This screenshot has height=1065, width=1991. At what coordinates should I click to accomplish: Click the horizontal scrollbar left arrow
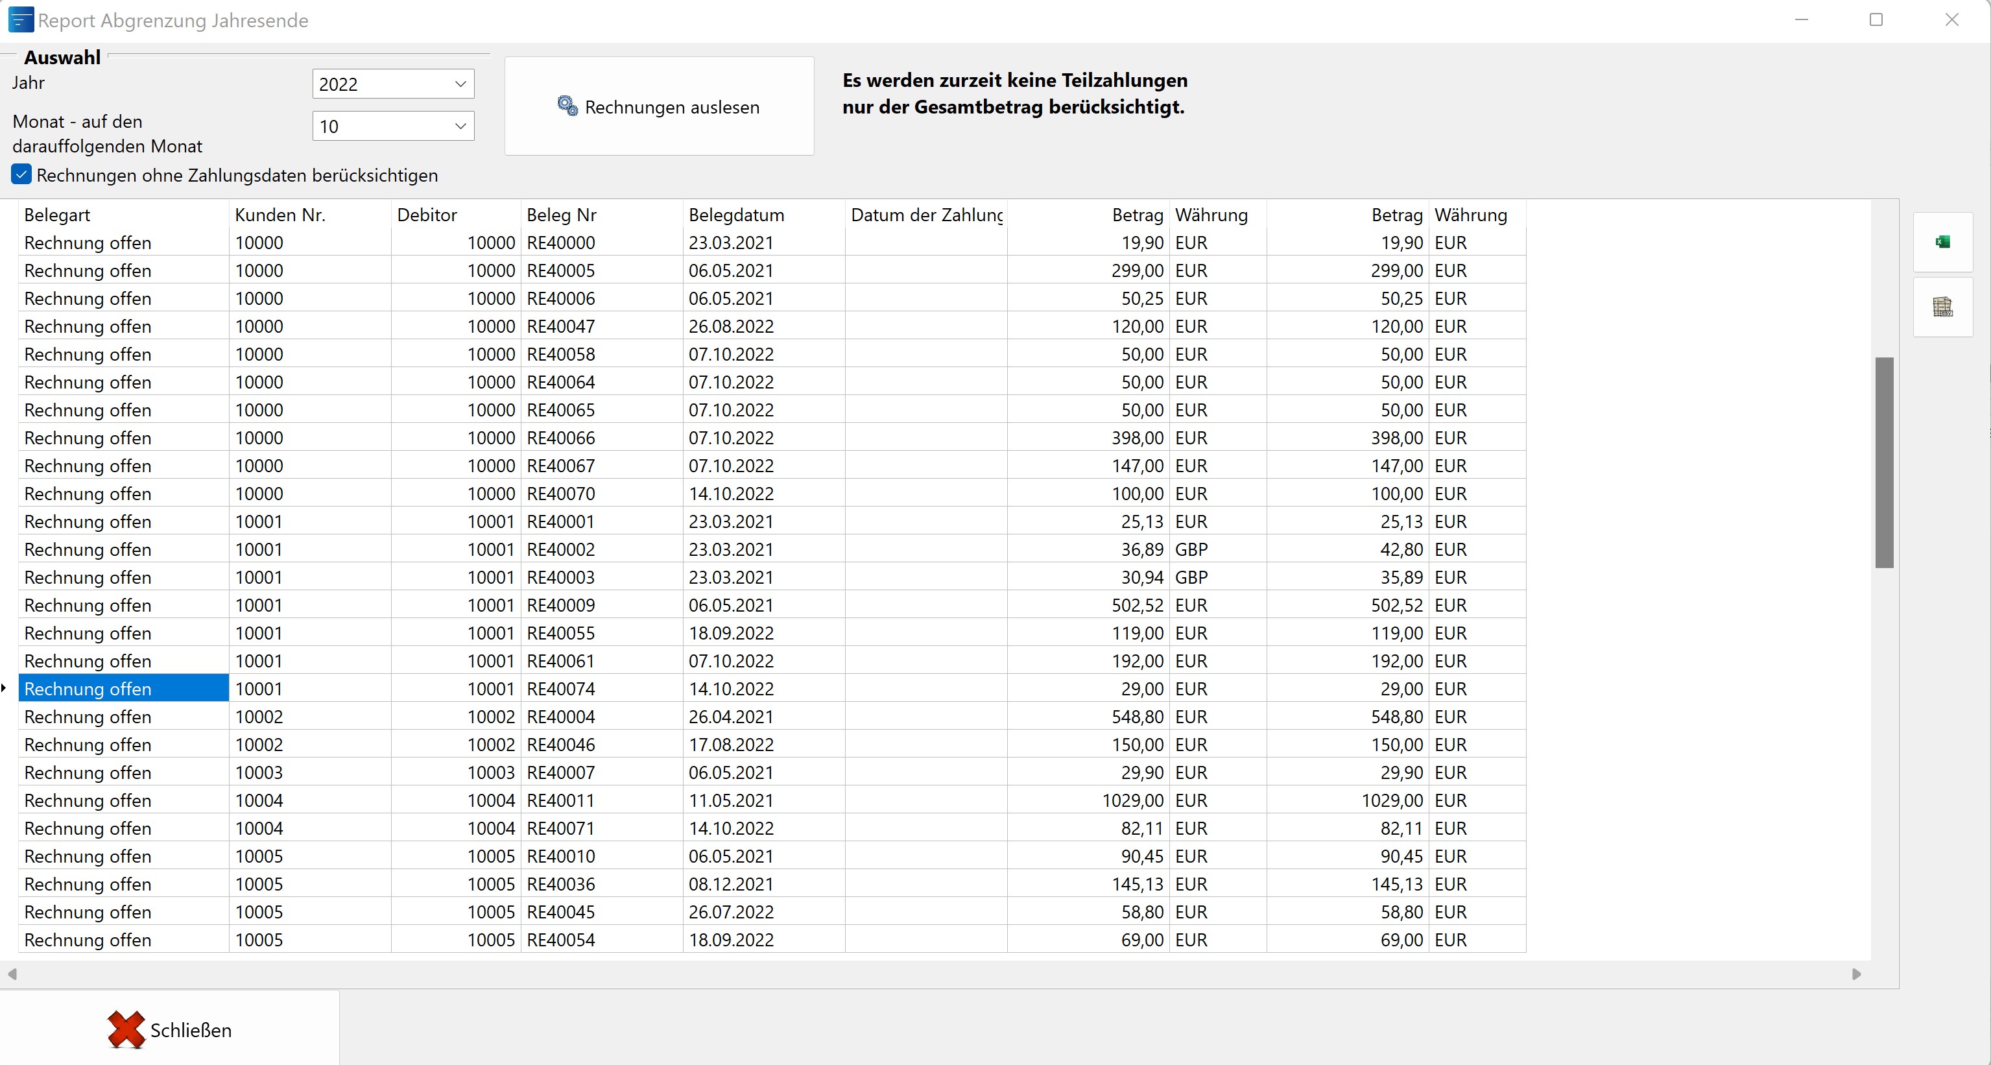(12, 974)
